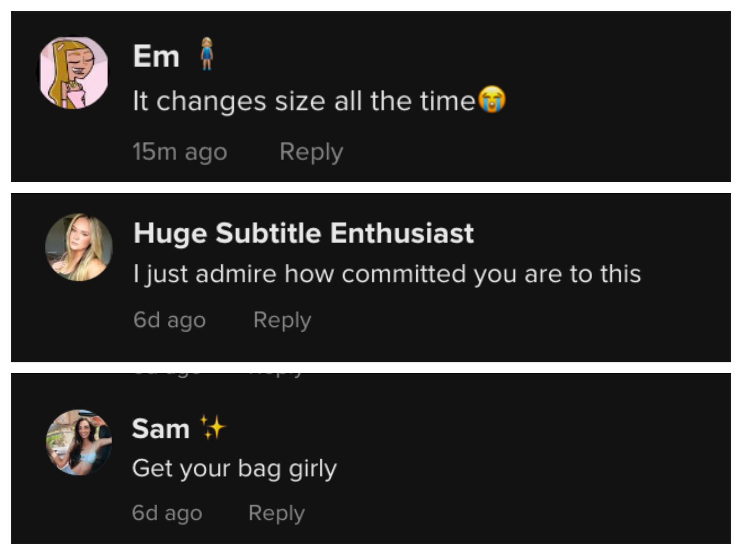The width and height of the screenshot is (742, 555).
Task: Select comment text "It changes size all the time"
Action: click(x=304, y=101)
